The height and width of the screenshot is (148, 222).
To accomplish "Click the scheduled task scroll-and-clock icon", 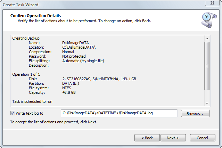I will point(209,20).
